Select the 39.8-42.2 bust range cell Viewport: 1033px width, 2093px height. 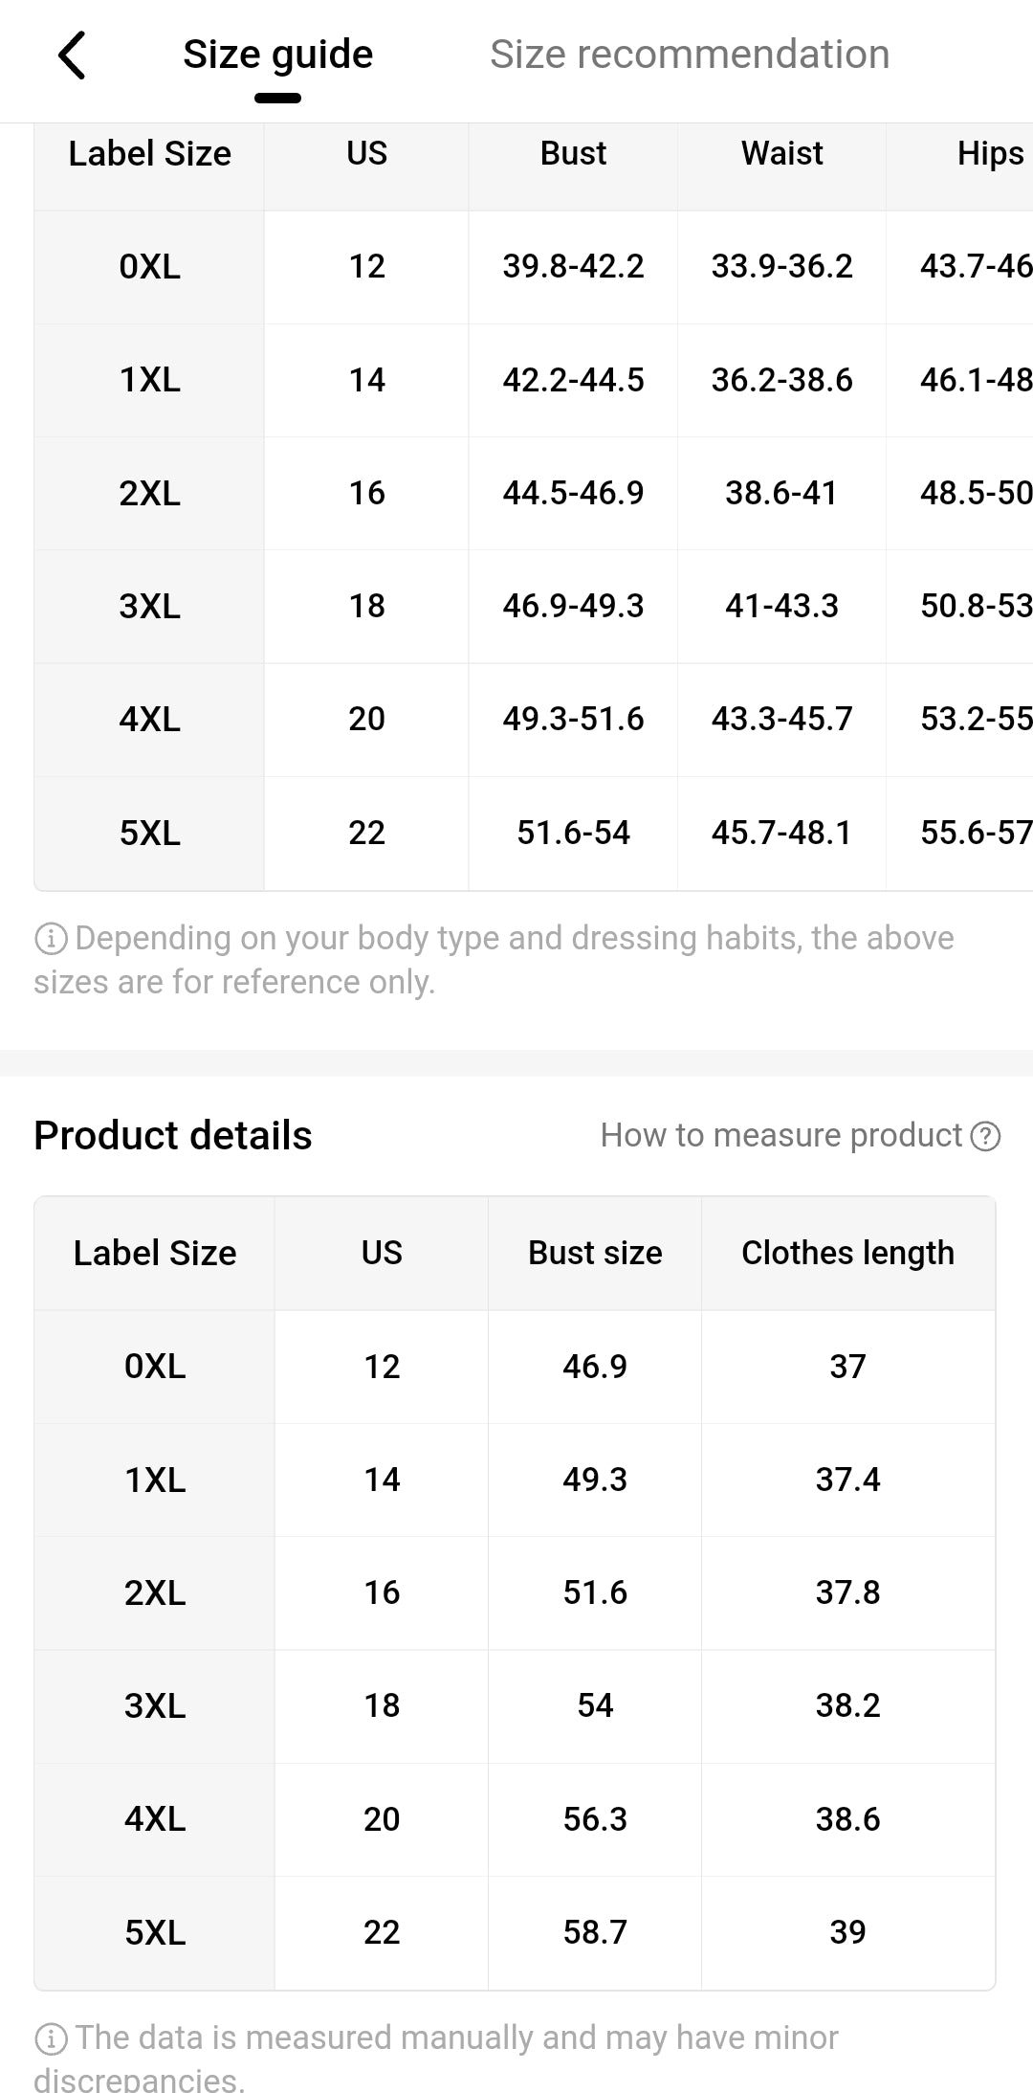(573, 266)
